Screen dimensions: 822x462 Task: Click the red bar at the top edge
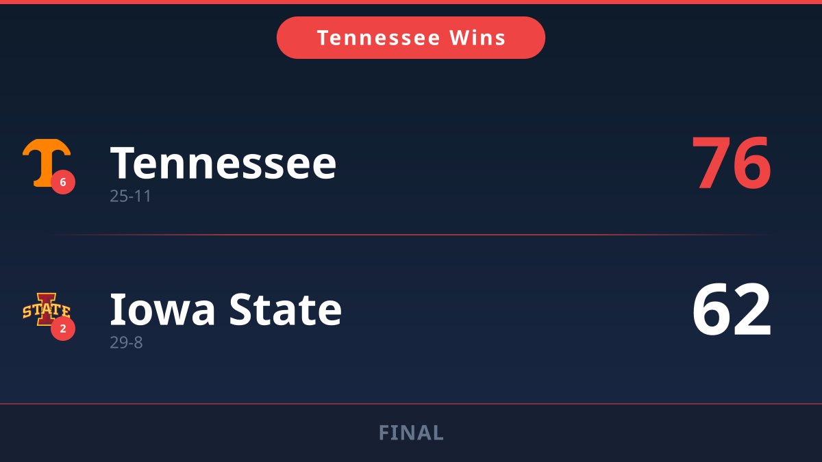click(411, 2)
